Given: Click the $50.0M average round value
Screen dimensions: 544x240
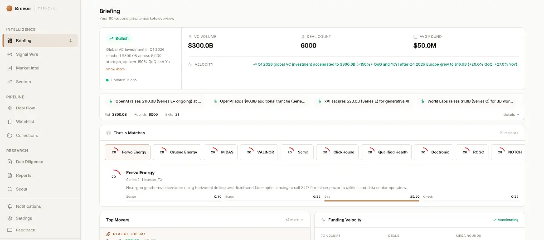Looking at the screenshot, I should pos(425,45).
